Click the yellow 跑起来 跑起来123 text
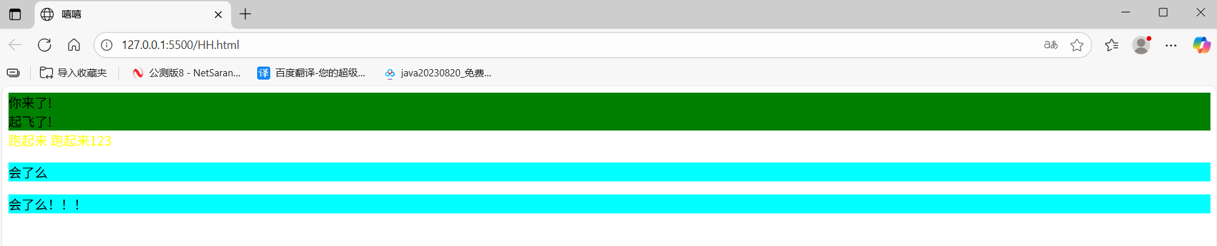 [60, 141]
